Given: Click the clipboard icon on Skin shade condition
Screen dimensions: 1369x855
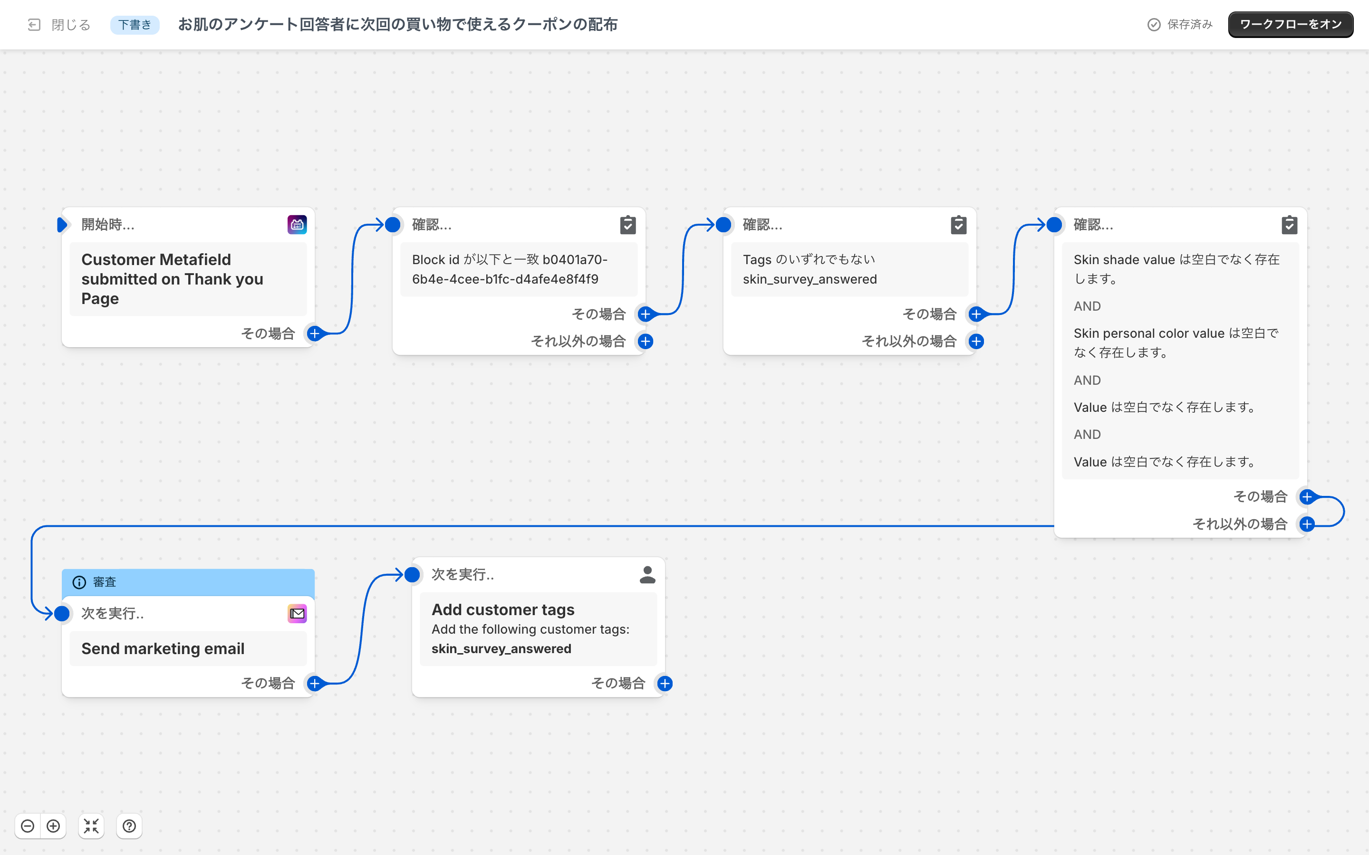Looking at the screenshot, I should click(x=1289, y=225).
